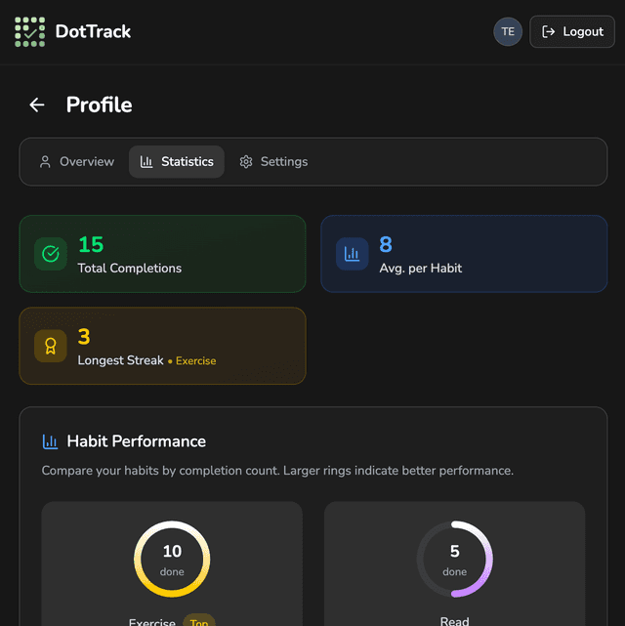Click the TE user avatar

[x=508, y=31]
